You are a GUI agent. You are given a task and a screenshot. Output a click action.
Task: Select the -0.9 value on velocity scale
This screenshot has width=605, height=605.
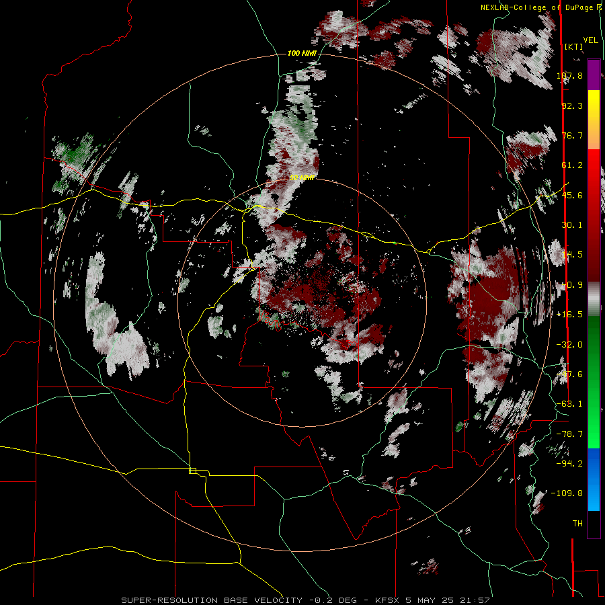tap(572, 285)
